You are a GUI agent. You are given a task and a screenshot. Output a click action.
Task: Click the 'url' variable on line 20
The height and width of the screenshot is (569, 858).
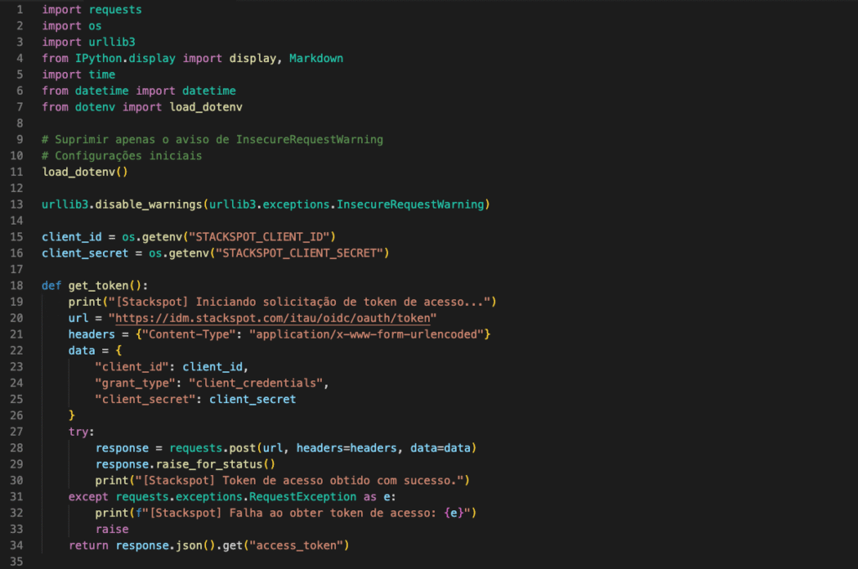(78, 318)
